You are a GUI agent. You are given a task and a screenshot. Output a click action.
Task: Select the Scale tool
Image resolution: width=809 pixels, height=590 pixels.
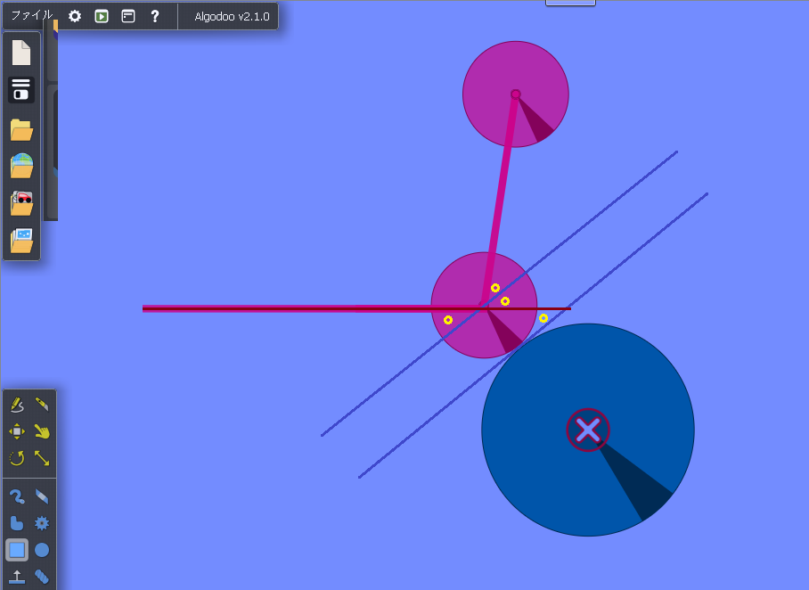coord(42,458)
